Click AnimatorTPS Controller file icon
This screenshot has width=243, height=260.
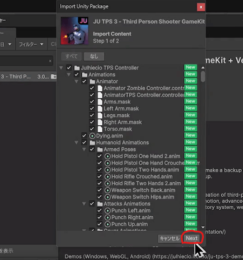pyautogui.click(x=100, y=95)
